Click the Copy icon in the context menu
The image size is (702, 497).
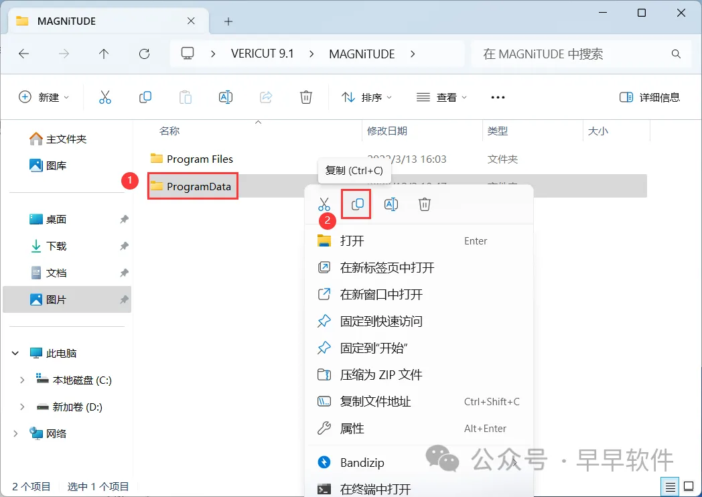click(x=357, y=204)
